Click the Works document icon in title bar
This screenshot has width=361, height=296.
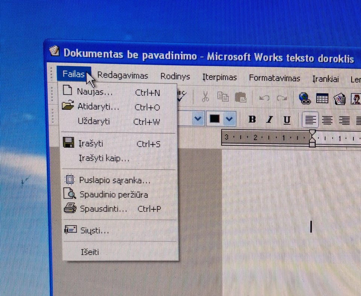pos(54,51)
